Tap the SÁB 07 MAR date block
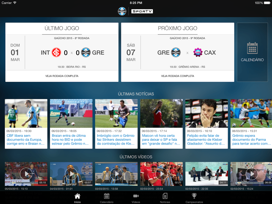 (131, 52)
